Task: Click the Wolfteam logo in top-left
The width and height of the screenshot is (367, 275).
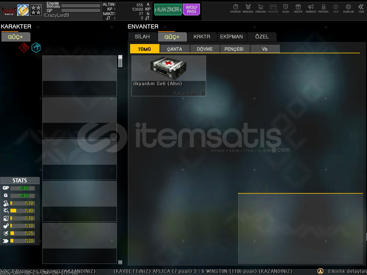Action: click(9, 10)
